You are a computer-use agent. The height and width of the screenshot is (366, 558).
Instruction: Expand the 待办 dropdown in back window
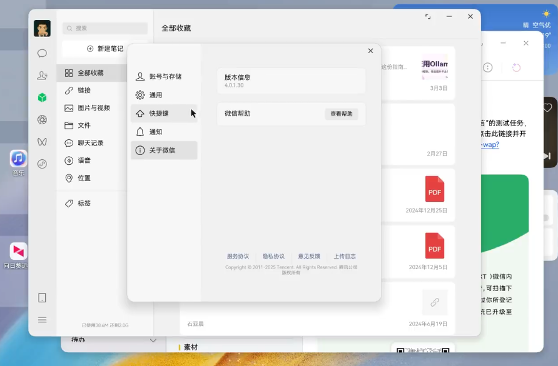pyautogui.click(x=153, y=340)
